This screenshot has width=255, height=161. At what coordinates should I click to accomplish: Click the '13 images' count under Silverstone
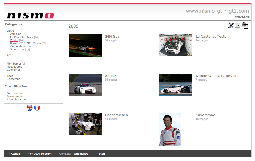pos(202,119)
